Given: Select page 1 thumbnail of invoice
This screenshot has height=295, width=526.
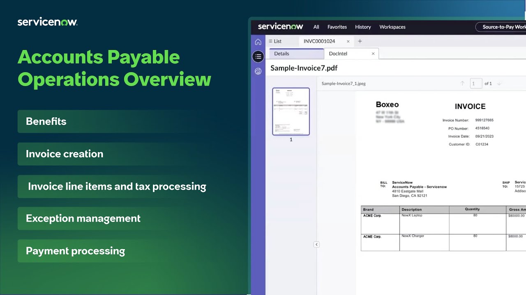Looking at the screenshot, I should click(x=291, y=111).
